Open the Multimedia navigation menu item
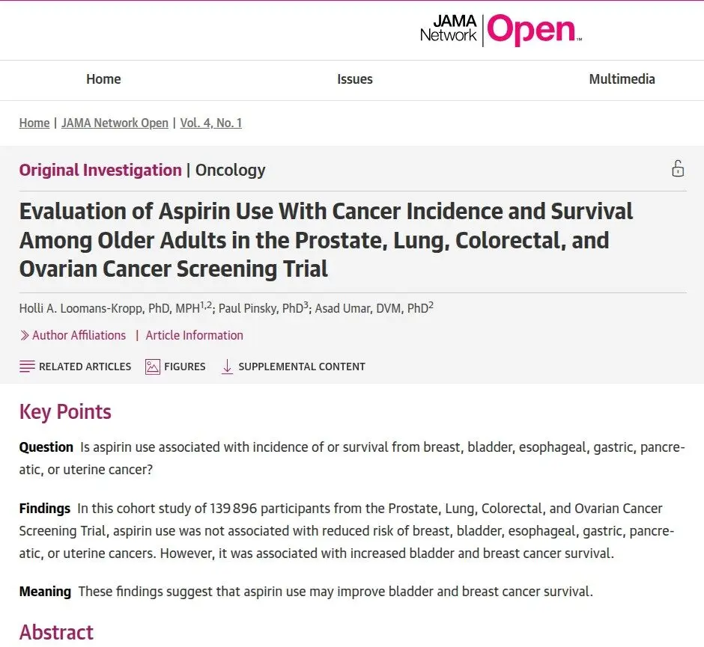The image size is (704, 647). coord(622,79)
